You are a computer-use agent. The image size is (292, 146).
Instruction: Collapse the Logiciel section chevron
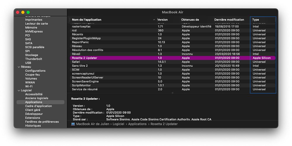point(19,90)
